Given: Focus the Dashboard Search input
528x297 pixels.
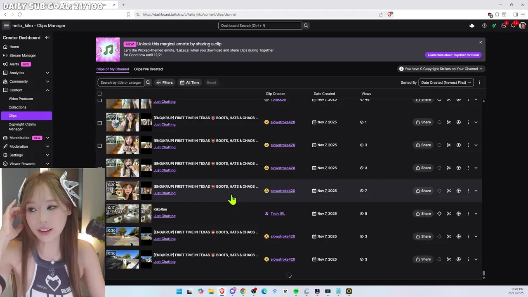Looking at the screenshot, I should click(260, 26).
